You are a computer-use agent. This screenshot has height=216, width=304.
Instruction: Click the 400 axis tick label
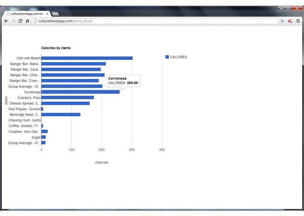click(162, 150)
